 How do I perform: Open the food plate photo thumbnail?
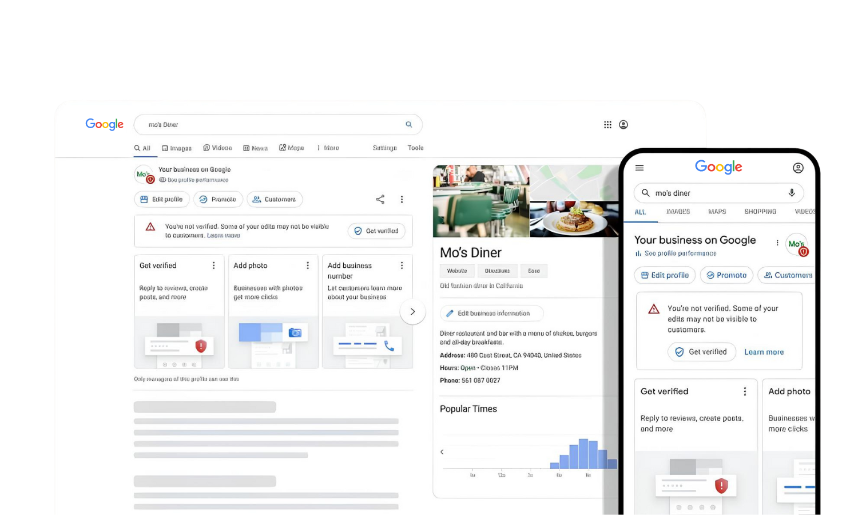pyautogui.click(x=575, y=220)
